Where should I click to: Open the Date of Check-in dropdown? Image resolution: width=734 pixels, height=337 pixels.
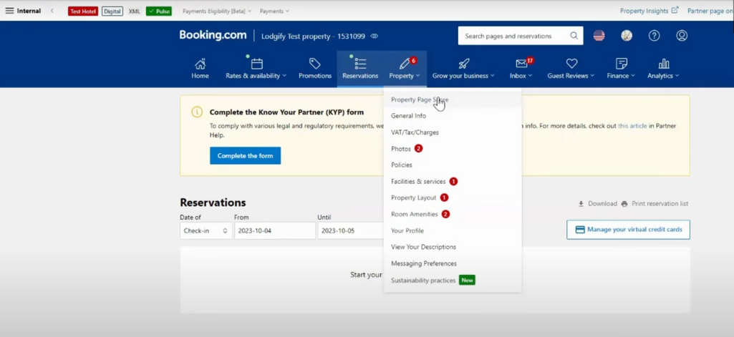206,230
